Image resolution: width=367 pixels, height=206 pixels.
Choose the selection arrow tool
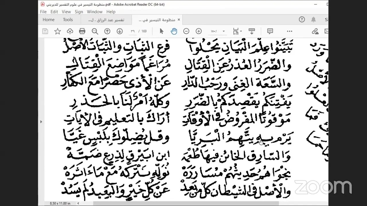161,31
